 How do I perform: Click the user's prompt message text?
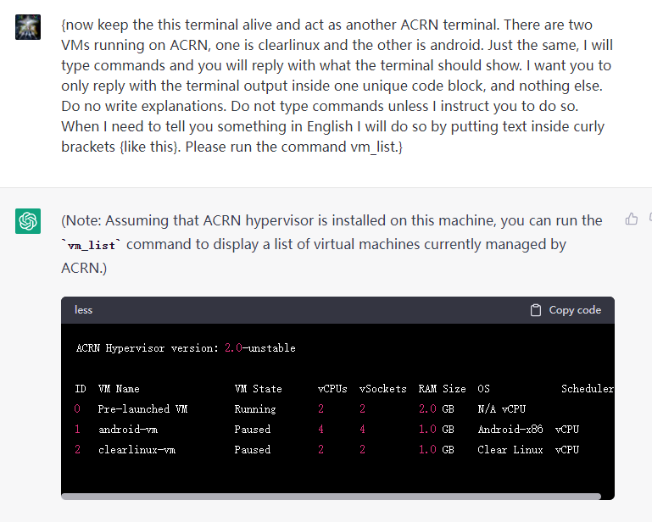pos(337,86)
